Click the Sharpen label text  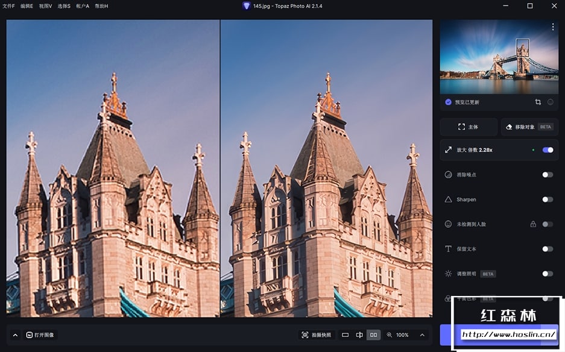(466, 200)
